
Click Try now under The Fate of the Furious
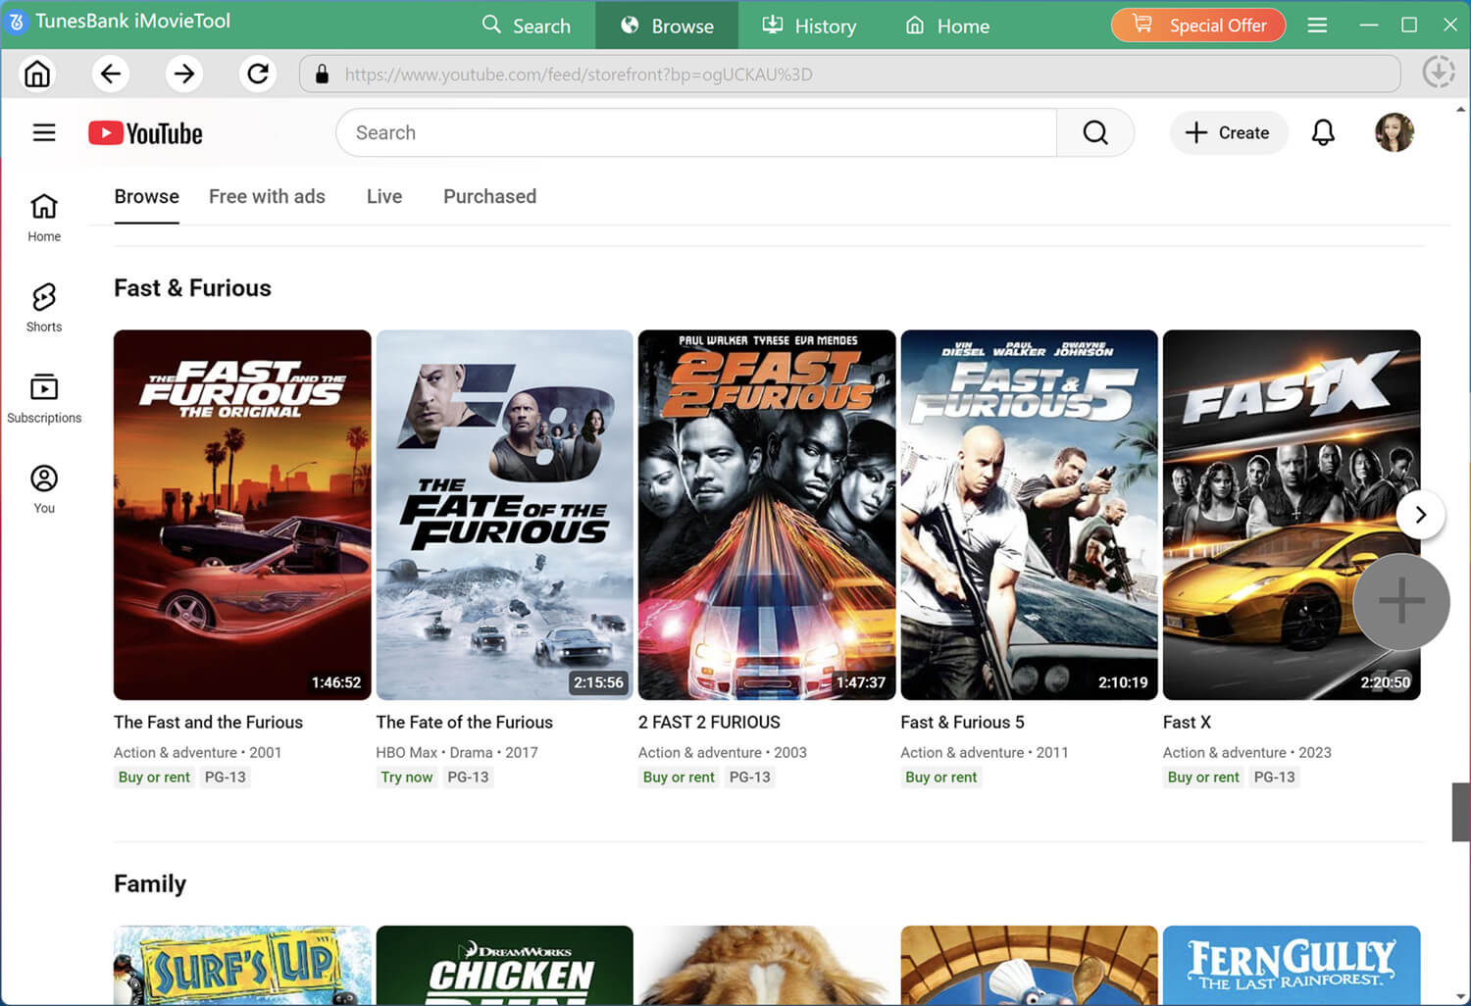point(406,777)
